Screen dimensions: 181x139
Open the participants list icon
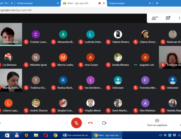click(x=155, y=18)
